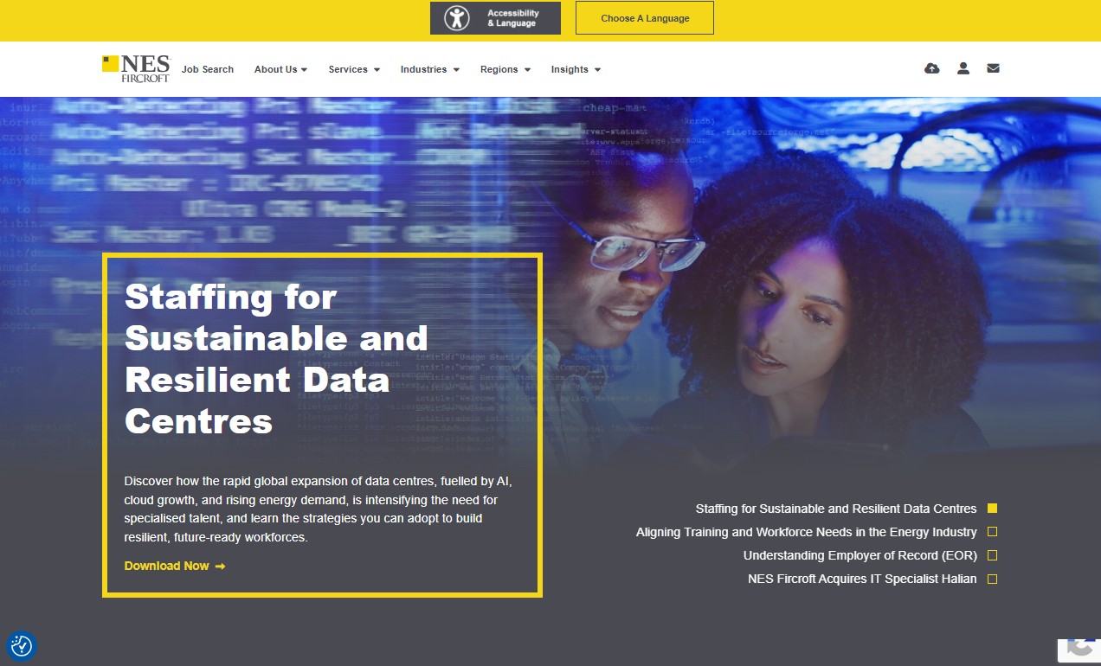The width and height of the screenshot is (1101, 666).
Task: Expand the About Us dropdown menu
Action: (280, 69)
